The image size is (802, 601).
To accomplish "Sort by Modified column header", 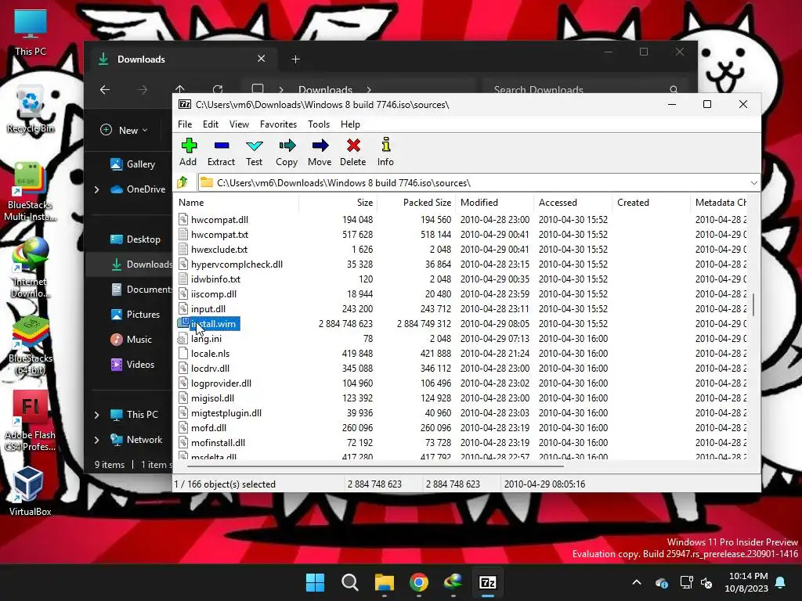I will (x=495, y=203).
